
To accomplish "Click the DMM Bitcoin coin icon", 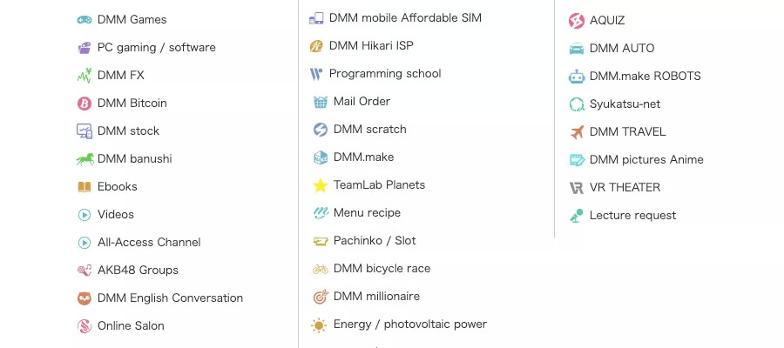I will (84, 103).
